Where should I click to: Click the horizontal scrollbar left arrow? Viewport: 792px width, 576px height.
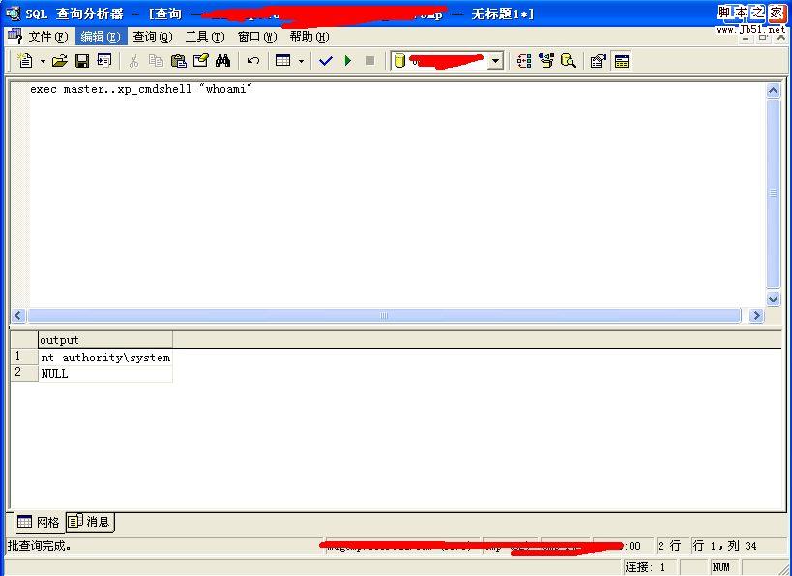pyautogui.click(x=16, y=315)
